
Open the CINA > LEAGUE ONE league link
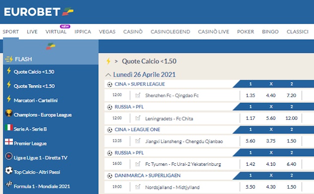137,130
